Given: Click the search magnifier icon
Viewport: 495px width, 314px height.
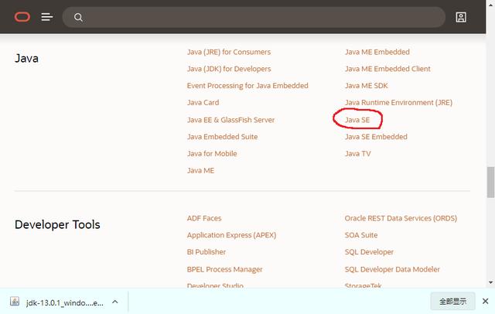Looking at the screenshot, I should pos(78,17).
